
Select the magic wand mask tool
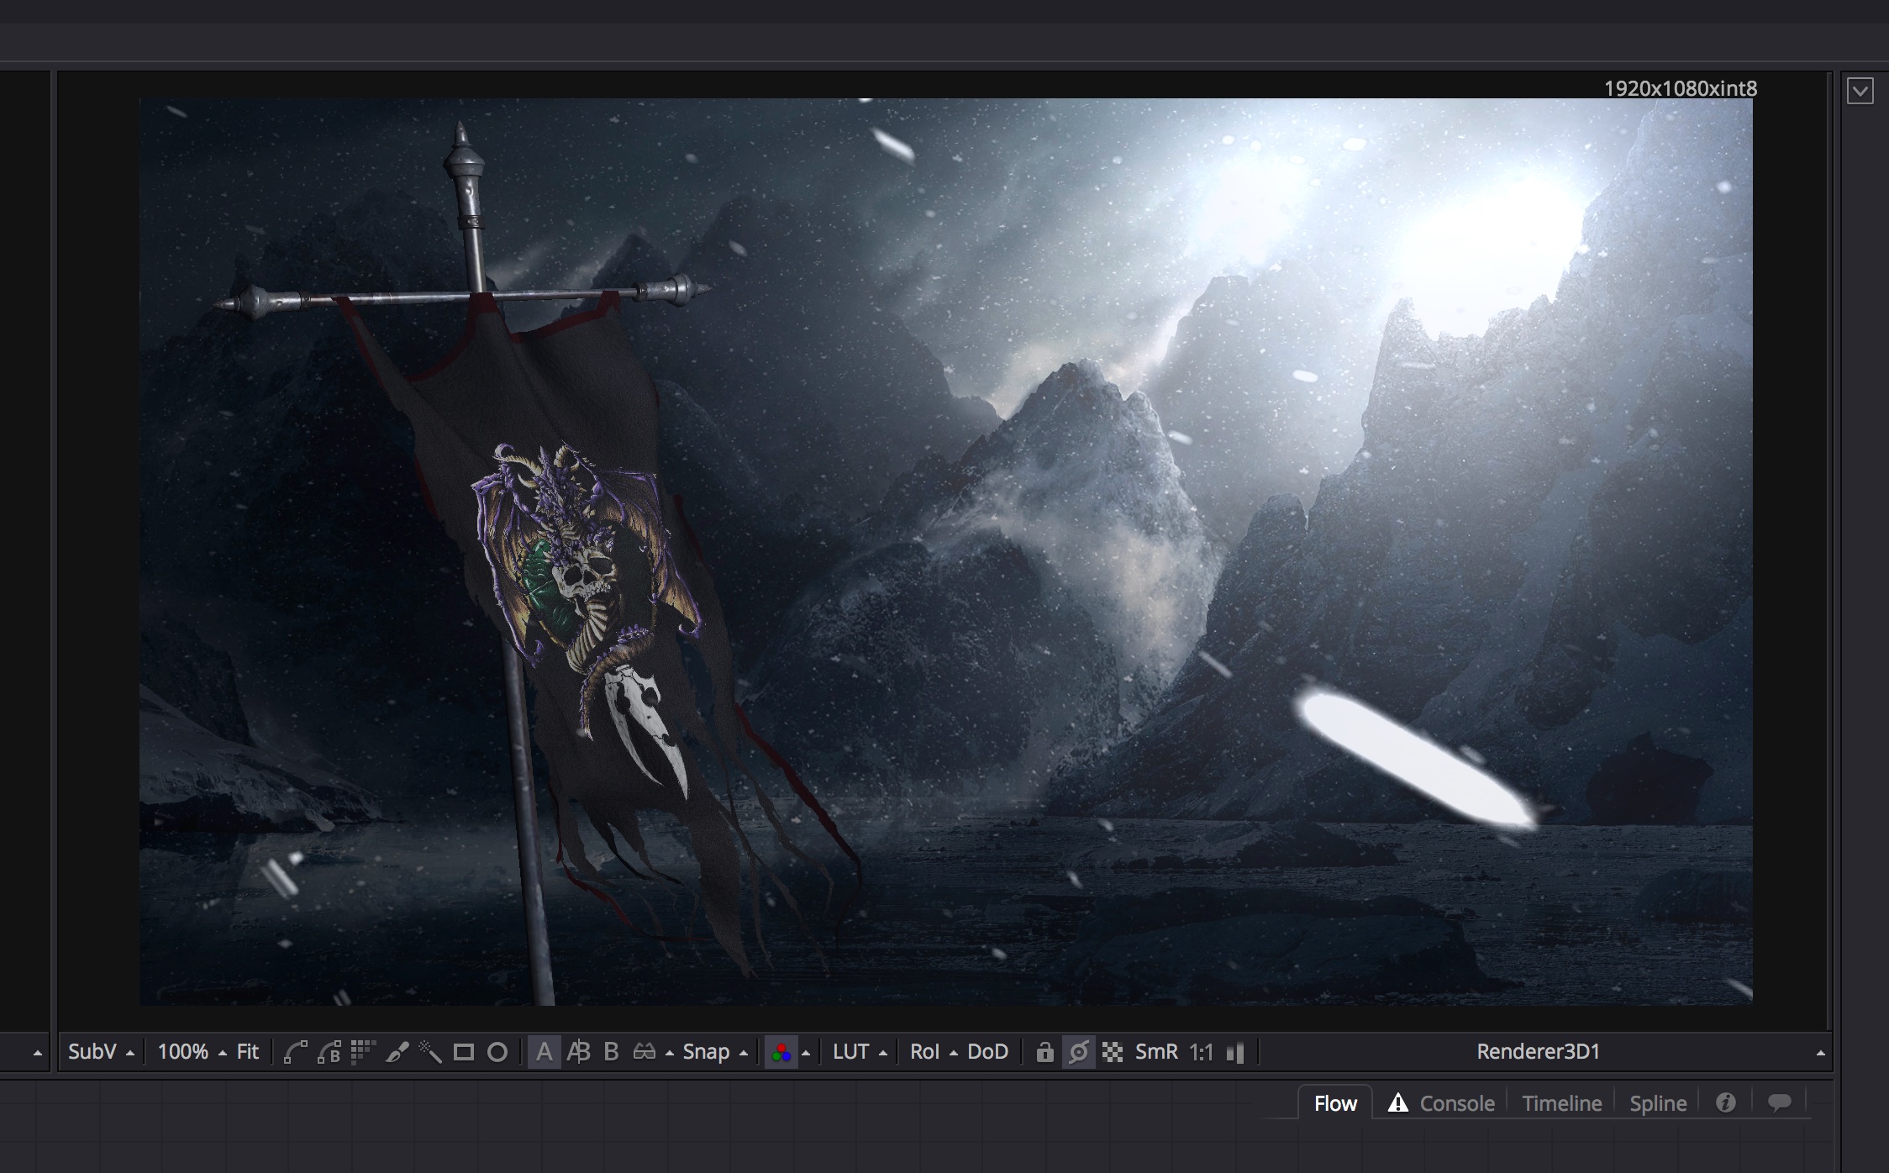pos(430,1052)
